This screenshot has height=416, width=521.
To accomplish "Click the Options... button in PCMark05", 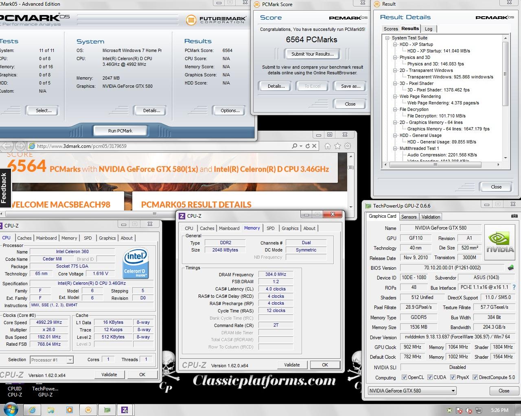I will [x=230, y=110].
